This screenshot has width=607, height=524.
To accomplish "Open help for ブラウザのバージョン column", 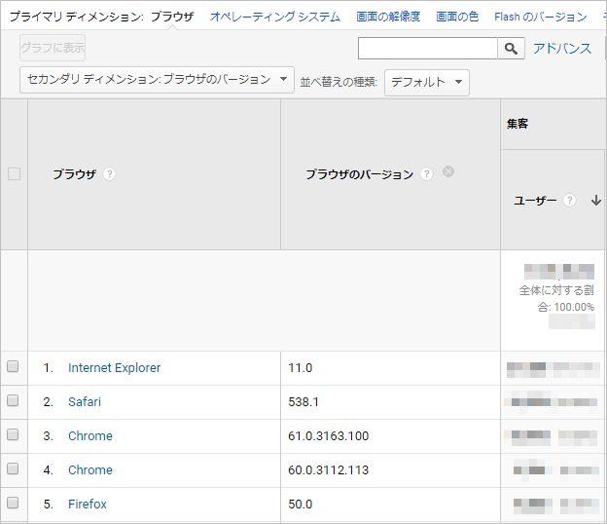I will click(427, 174).
